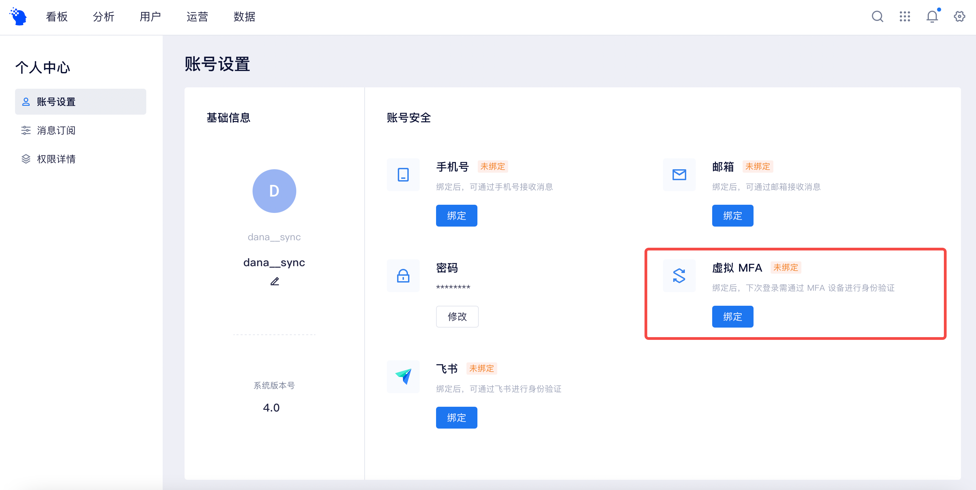Click the password lock icon tile

pos(403,276)
